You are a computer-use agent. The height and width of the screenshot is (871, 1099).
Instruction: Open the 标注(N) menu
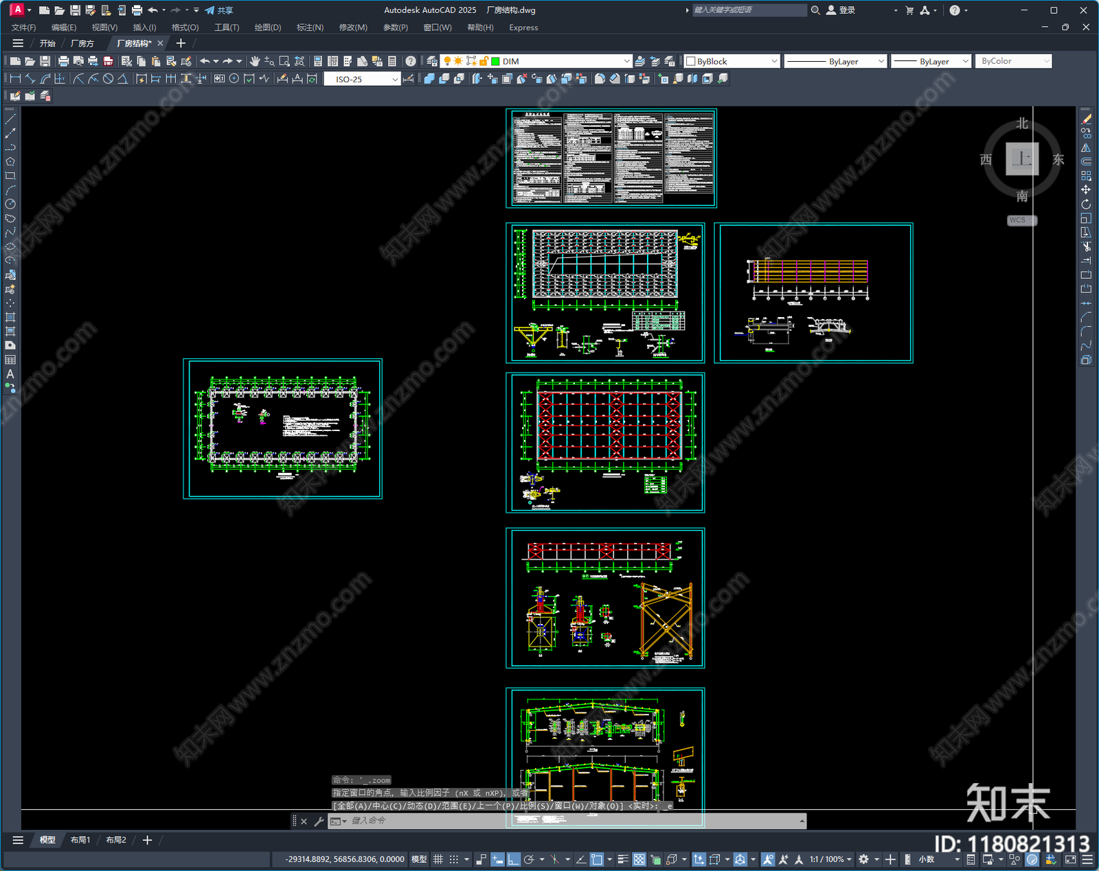(x=310, y=27)
